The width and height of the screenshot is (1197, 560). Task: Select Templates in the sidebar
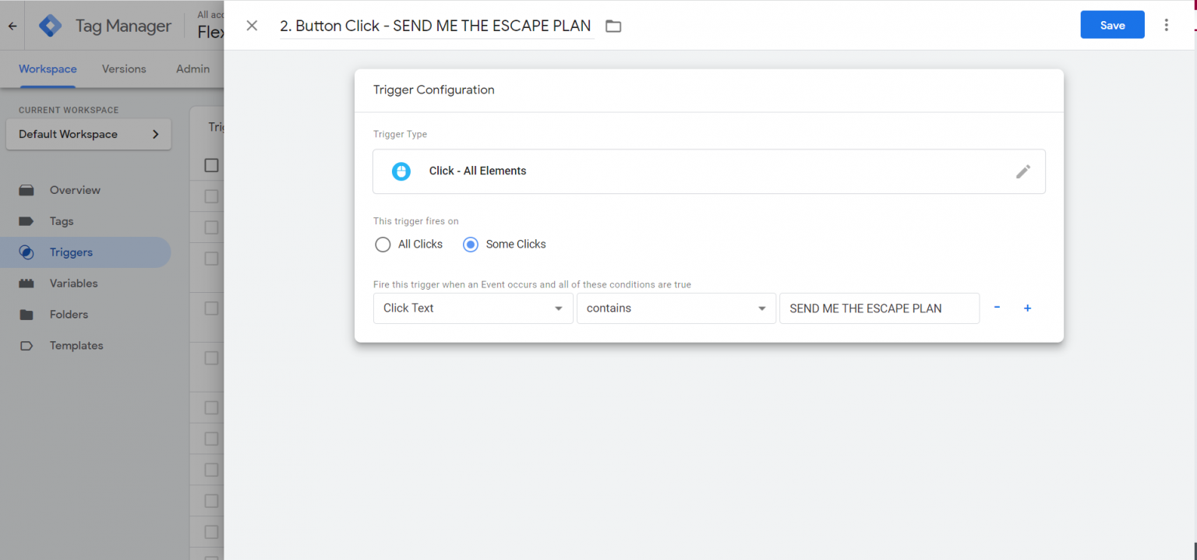(x=76, y=345)
